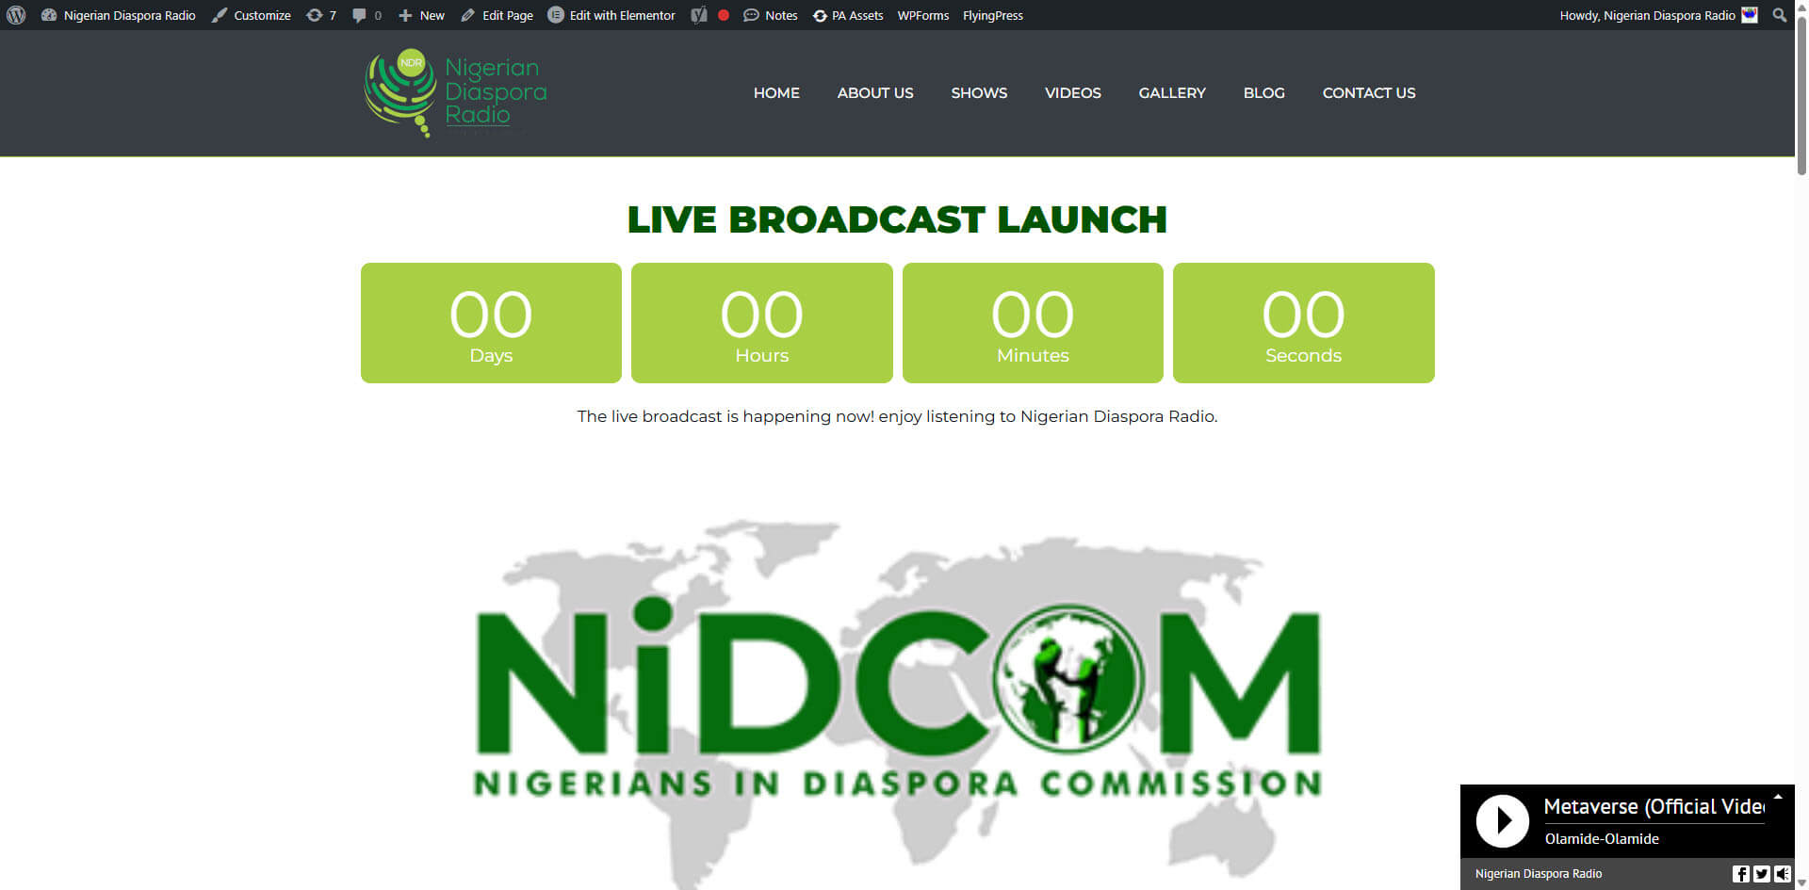Open the Yoast SEO icon menu

tap(699, 15)
